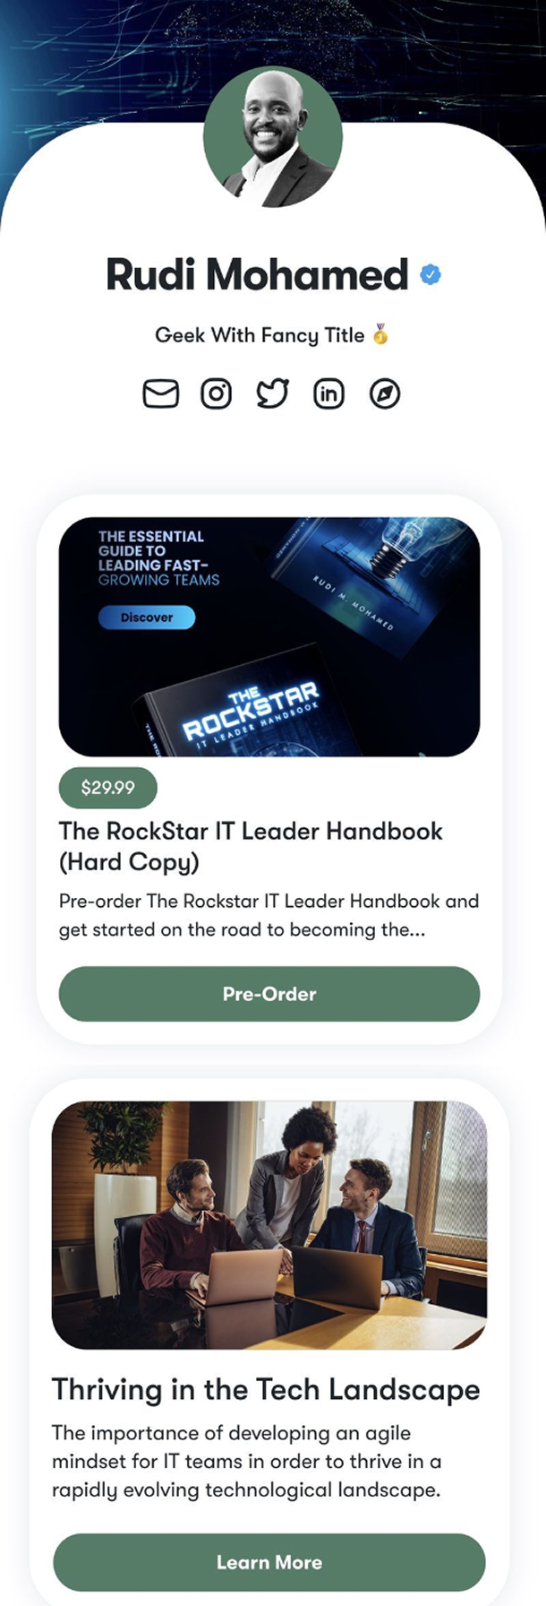Screen dimensions: 546x1606
Task: Click the Rudi Mohamed name heading
Action: (x=257, y=274)
